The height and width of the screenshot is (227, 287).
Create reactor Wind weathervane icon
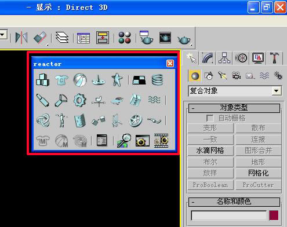click(99, 101)
